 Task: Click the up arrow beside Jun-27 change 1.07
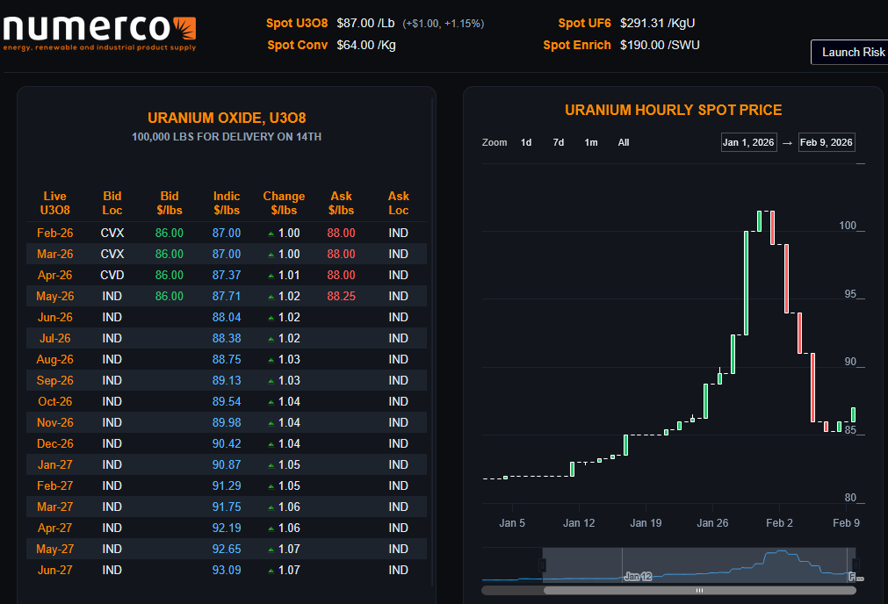(271, 572)
